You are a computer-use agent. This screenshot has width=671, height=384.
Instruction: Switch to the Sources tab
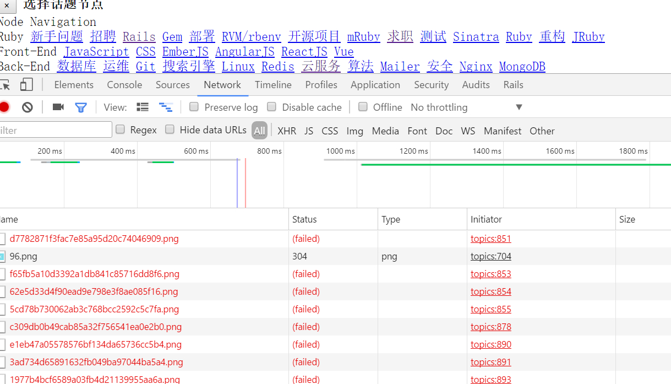(173, 85)
